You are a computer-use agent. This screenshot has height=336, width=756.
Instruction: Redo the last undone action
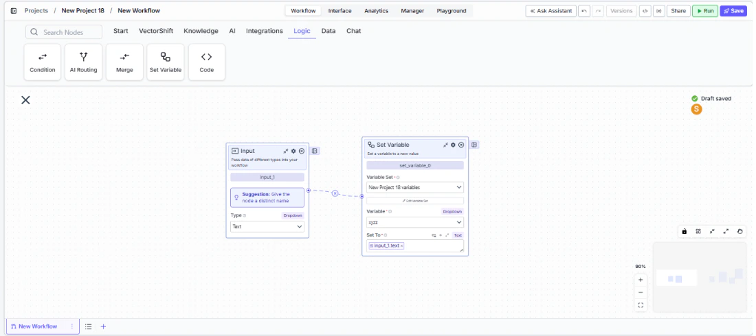(598, 10)
